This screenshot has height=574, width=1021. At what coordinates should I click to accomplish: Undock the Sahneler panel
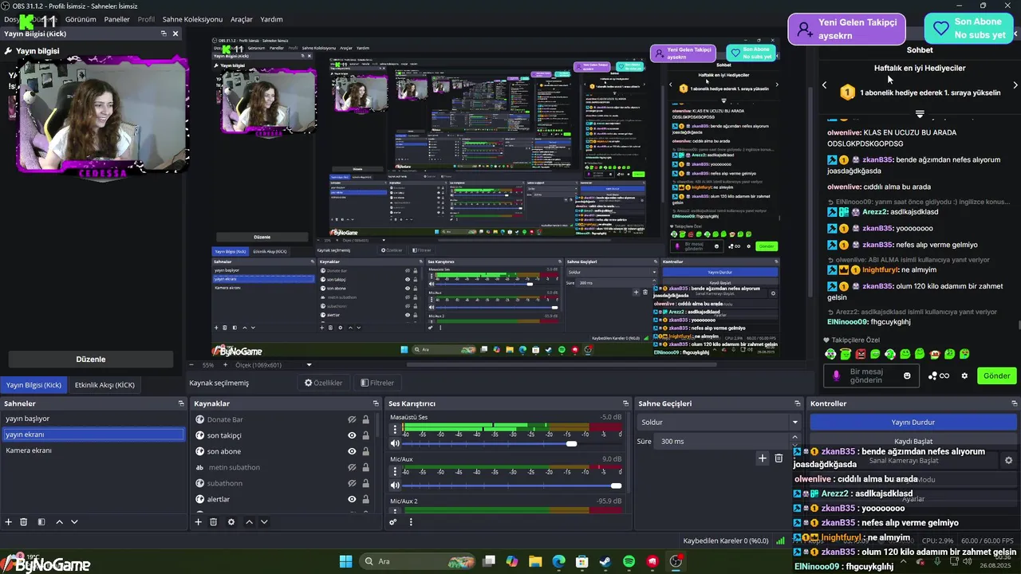tap(181, 403)
